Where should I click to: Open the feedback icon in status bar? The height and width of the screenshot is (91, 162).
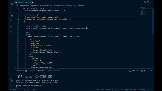[x=148, y=90]
